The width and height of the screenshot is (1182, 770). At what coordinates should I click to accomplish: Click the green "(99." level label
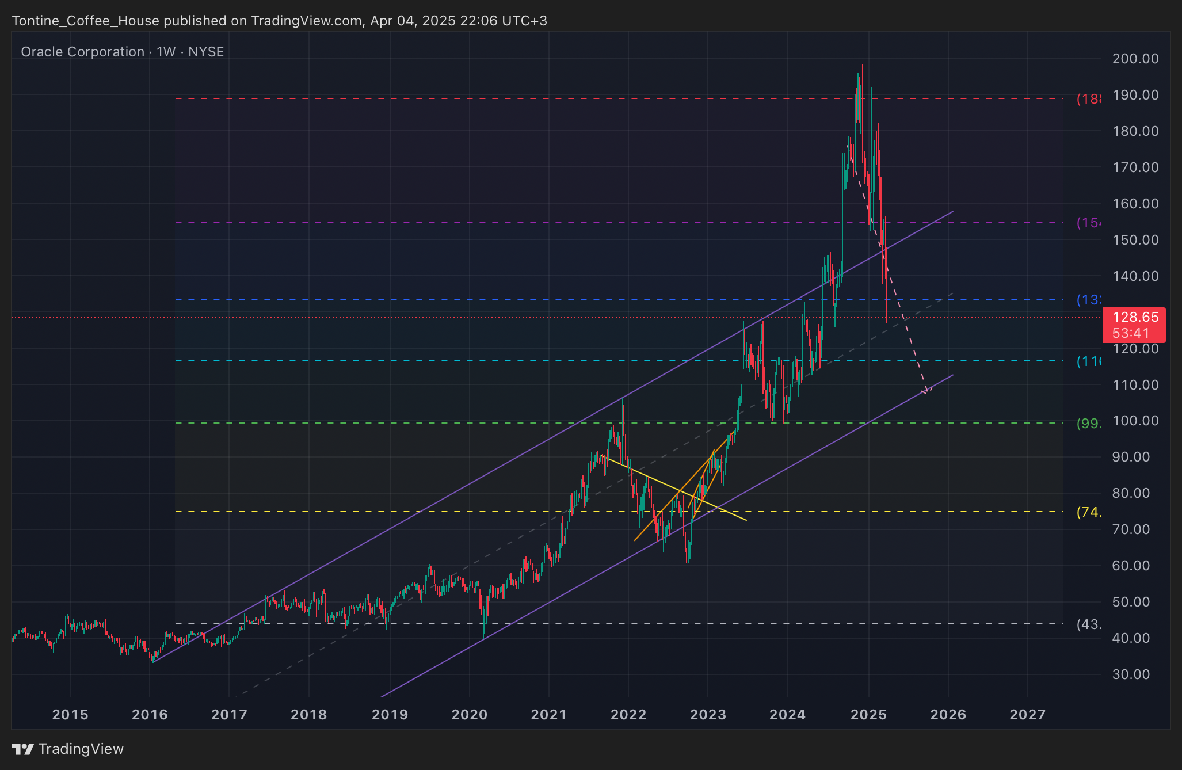(1089, 424)
